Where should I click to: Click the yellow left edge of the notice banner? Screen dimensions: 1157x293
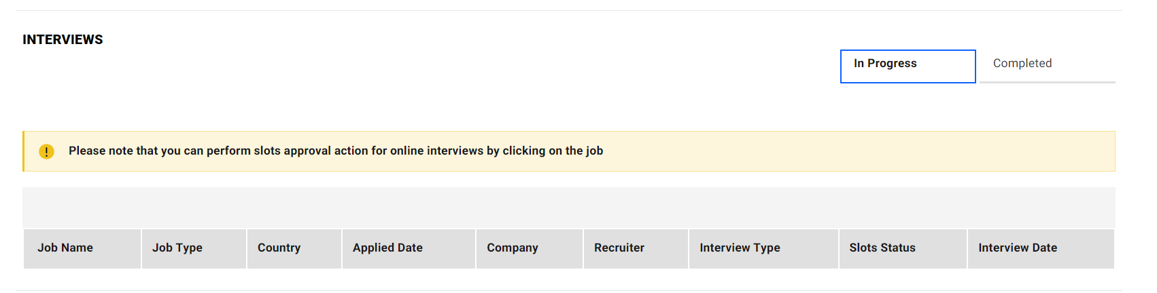(x=23, y=151)
